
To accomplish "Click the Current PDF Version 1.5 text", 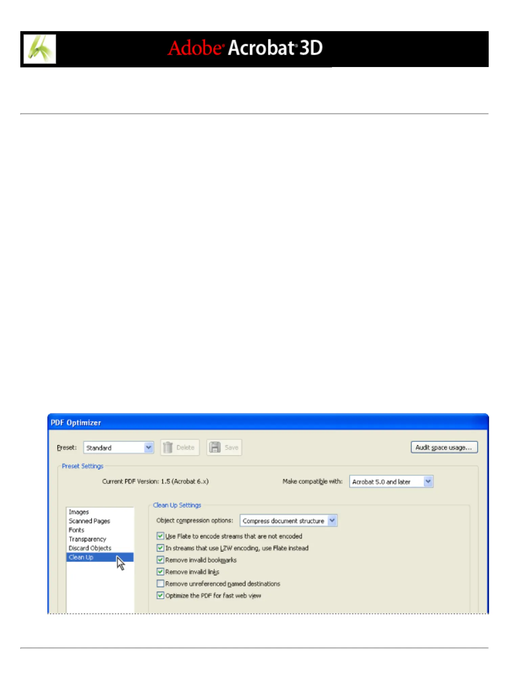I will tap(155, 481).
